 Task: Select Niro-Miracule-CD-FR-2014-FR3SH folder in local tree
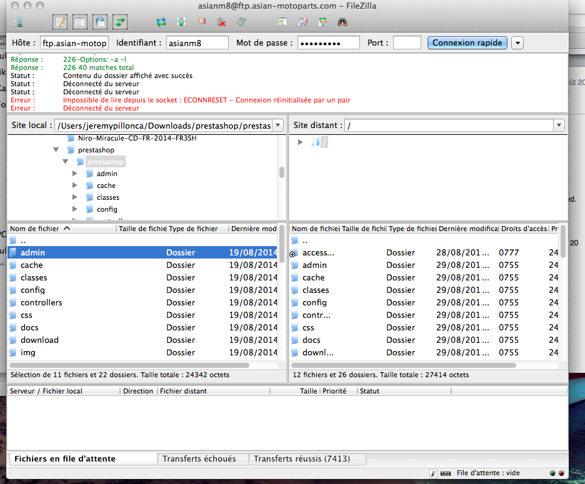tap(137, 139)
